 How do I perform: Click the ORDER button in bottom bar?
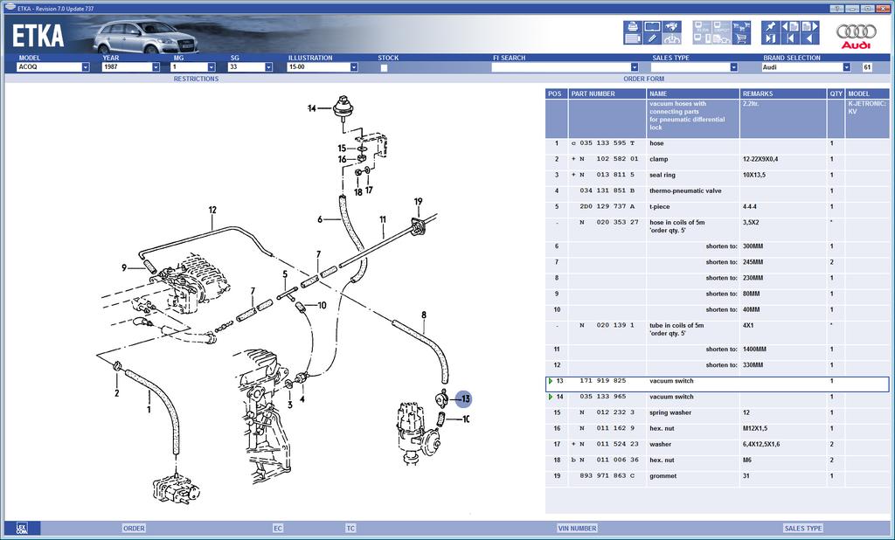134,529
